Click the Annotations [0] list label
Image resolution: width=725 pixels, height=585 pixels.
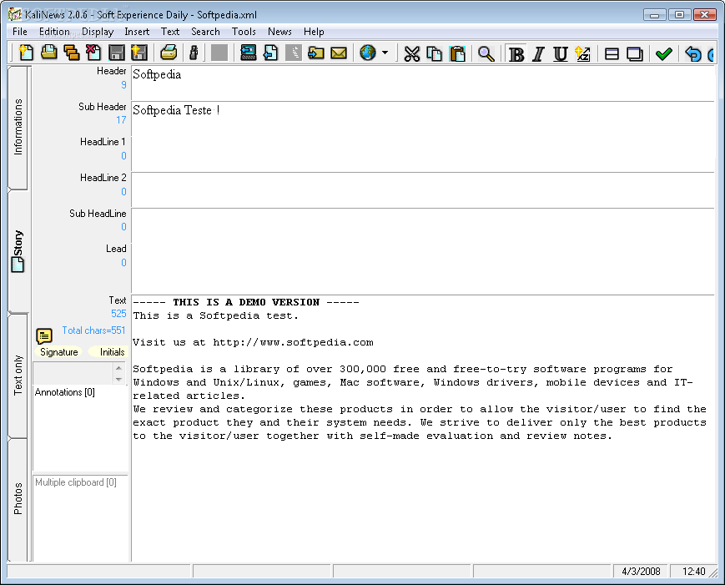click(x=65, y=392)
